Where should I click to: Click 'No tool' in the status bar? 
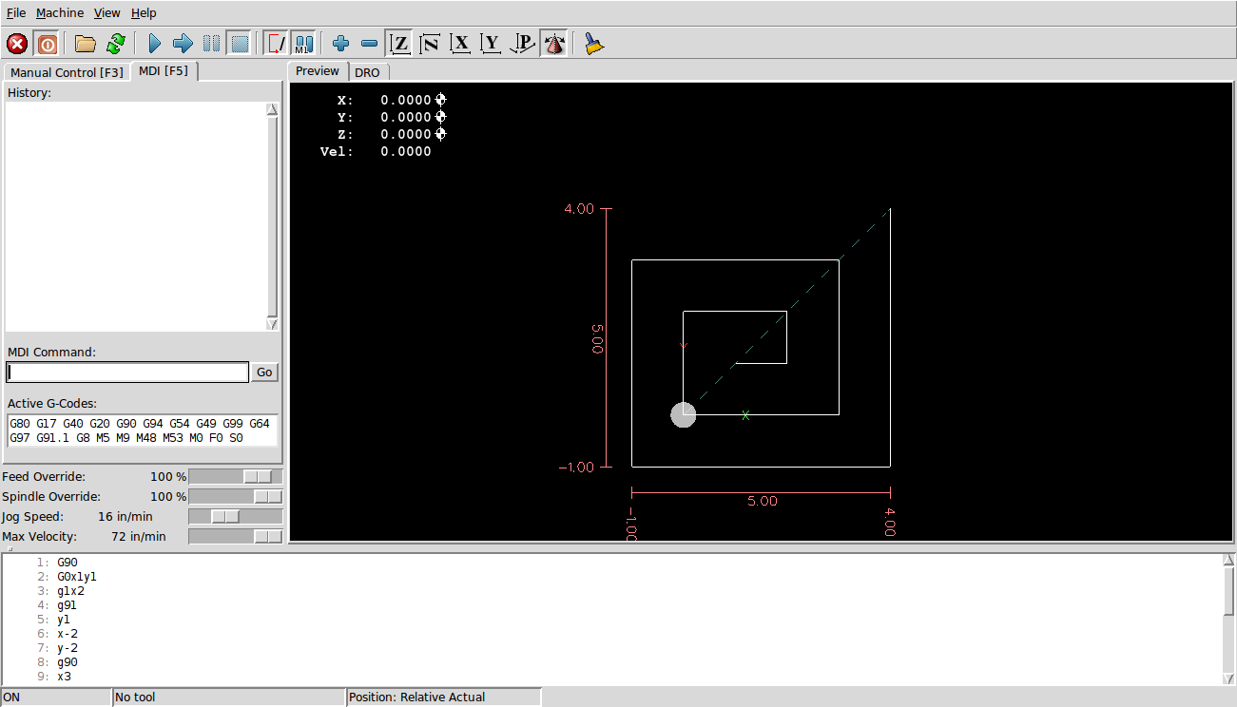tap(229, 697)
